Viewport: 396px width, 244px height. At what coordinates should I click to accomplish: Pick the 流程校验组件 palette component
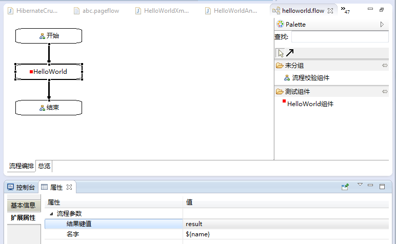pyautogui.click(x=307, y=78)
